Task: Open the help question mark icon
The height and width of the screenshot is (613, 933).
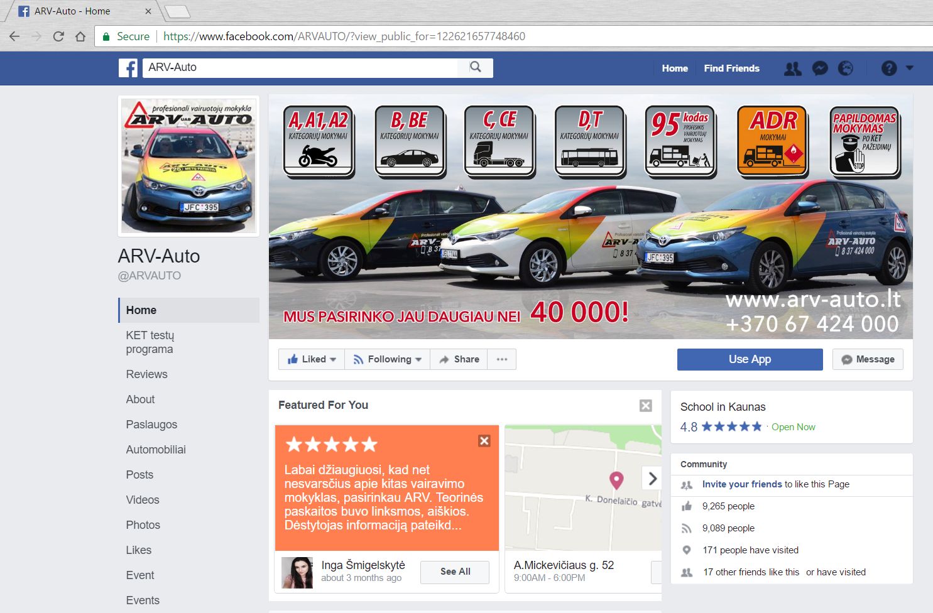Action: click(889, 68)
